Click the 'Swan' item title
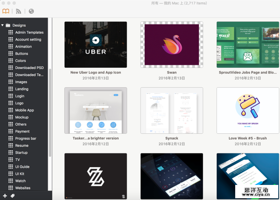The height and width of the screenshot is (200, 280). [x=171, y=73]
